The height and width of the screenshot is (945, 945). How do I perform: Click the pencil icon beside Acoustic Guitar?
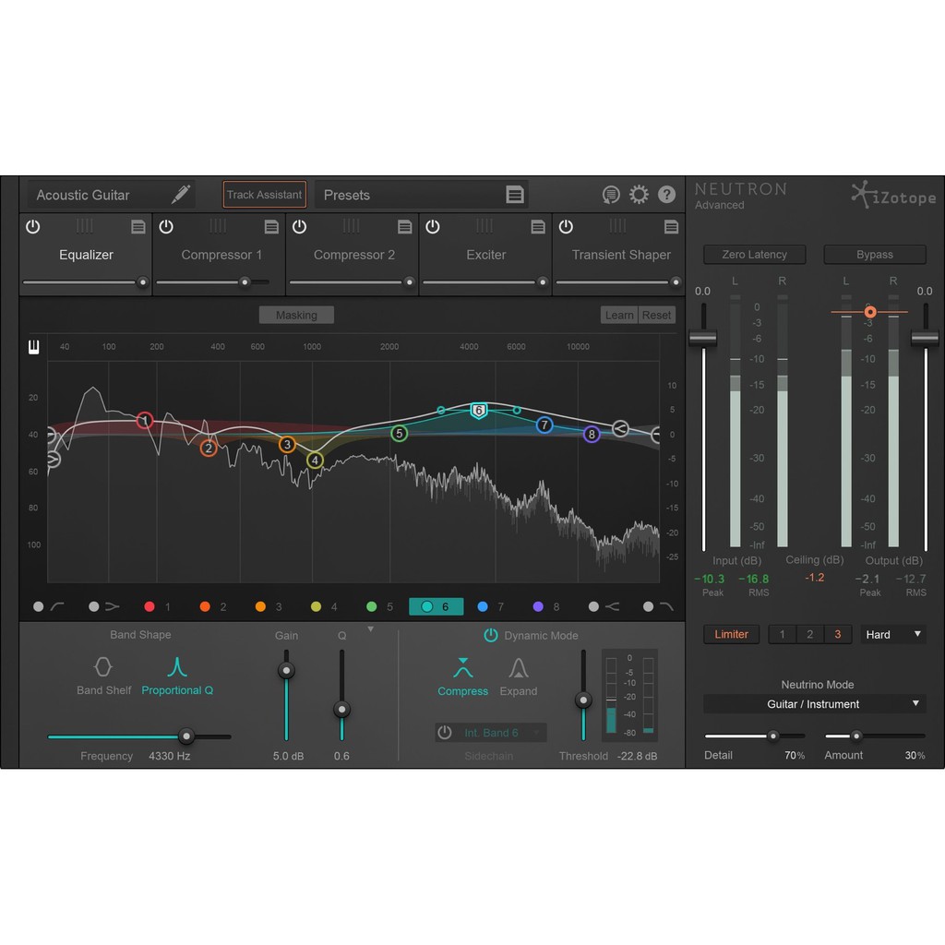(x=181, y=195)
